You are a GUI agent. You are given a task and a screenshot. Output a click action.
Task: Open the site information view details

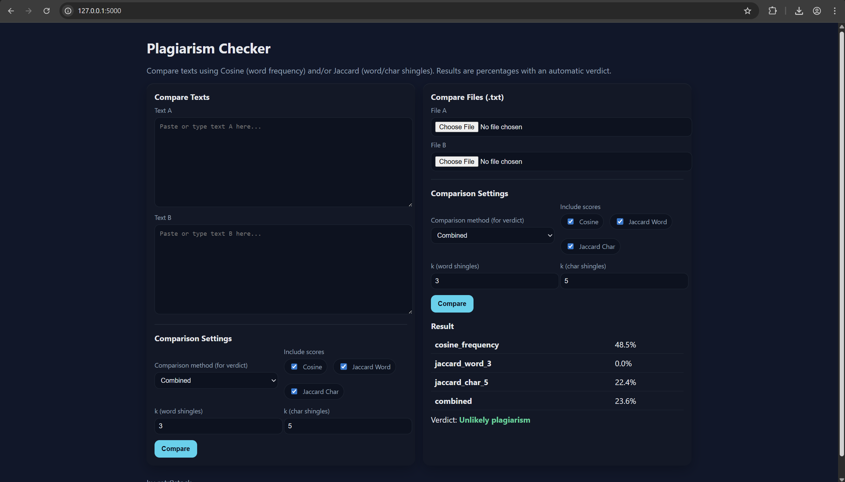(68, 11)
